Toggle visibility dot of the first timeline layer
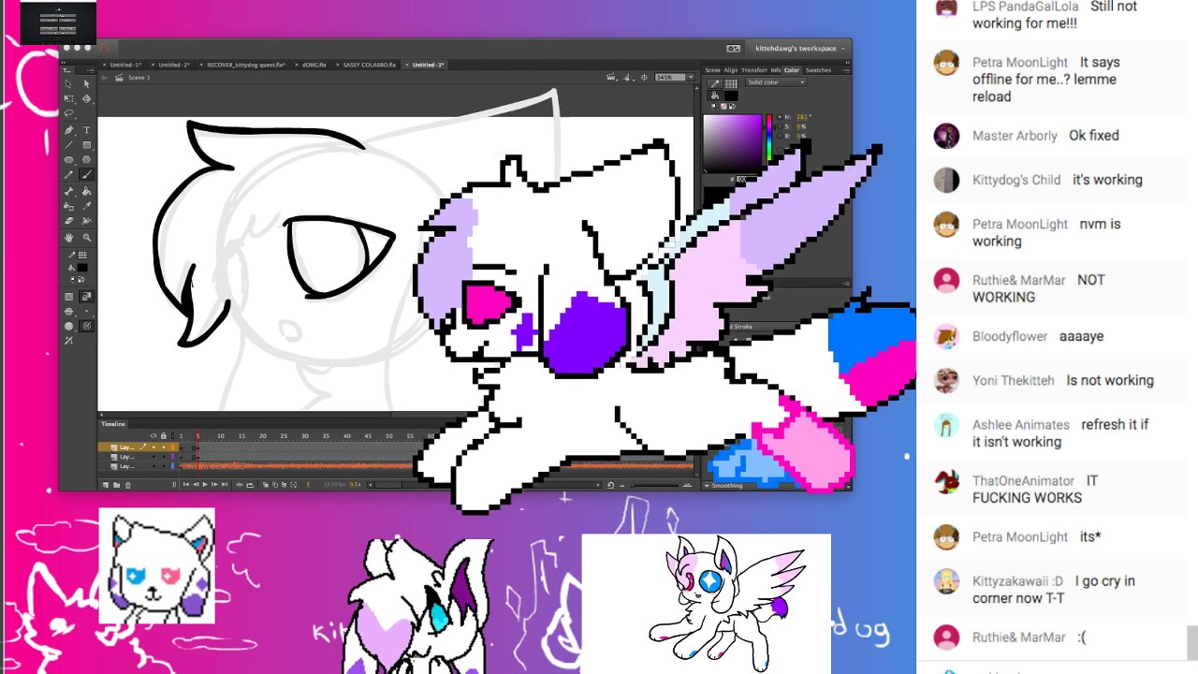 [153, 447]
